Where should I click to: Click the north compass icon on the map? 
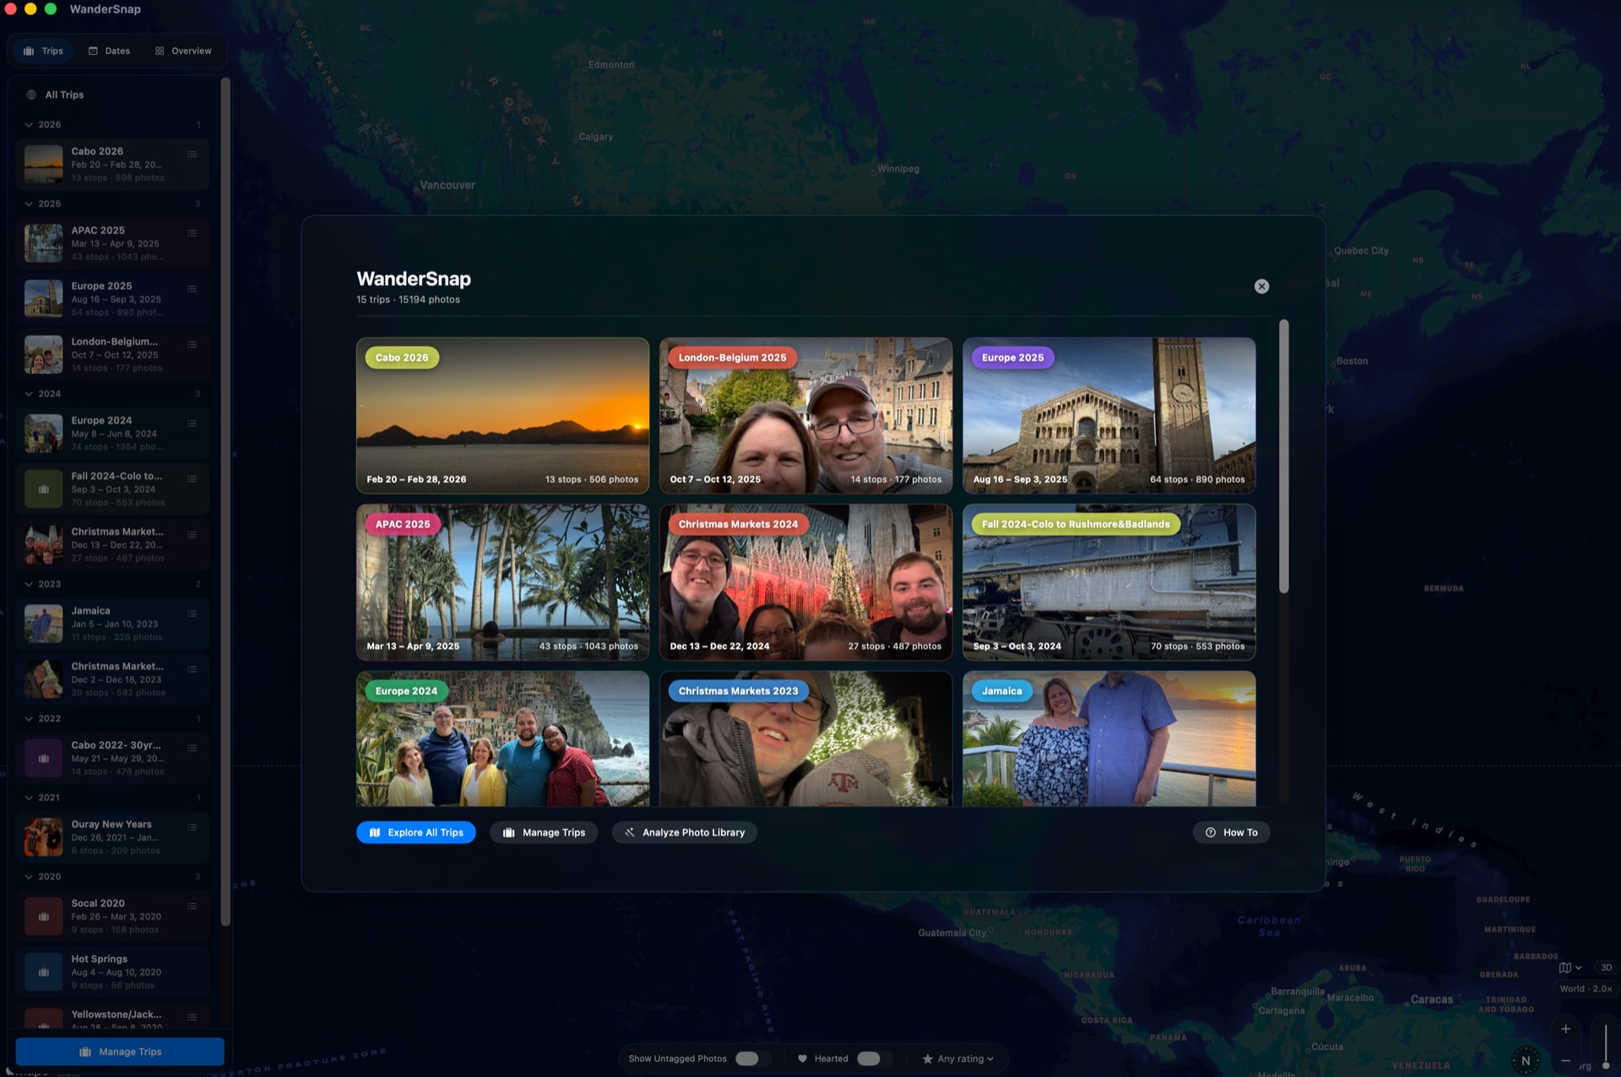click(x=1526, y=1061)
